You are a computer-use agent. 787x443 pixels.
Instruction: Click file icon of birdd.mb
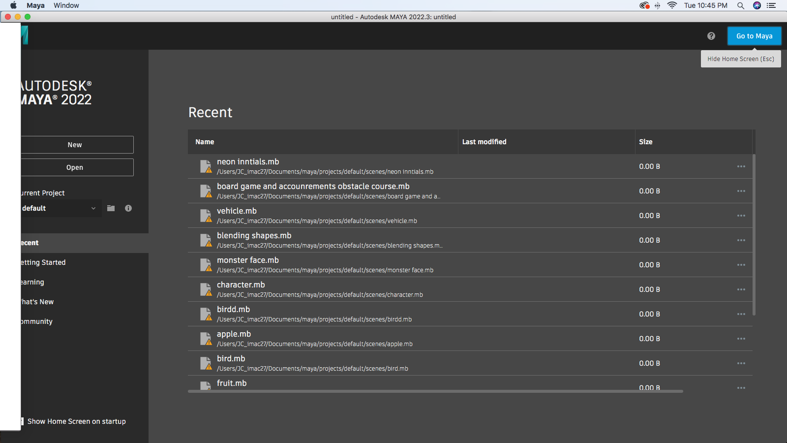[206, 314]
